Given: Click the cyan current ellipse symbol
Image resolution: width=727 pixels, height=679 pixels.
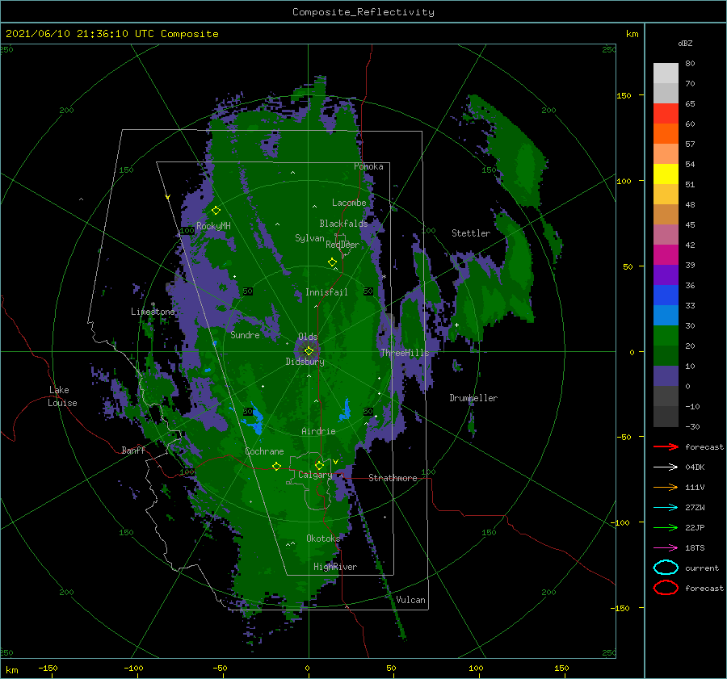Looking at the screenshot, I should click(x=666, y=568).
